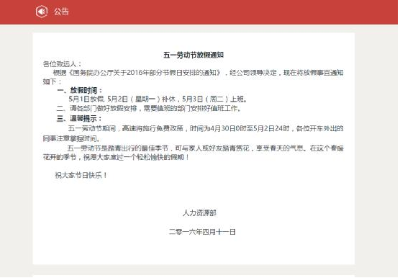Click the line 五一劳动节是踏青出行的最佳季节
The image size is (400, 278).
205,148
